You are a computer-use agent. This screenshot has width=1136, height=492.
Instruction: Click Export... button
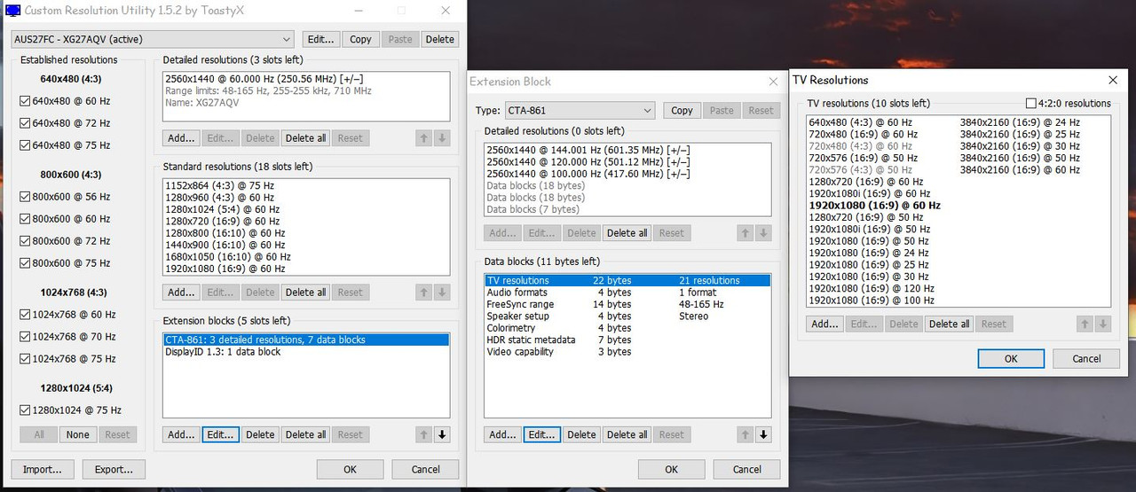pos(114,470)
